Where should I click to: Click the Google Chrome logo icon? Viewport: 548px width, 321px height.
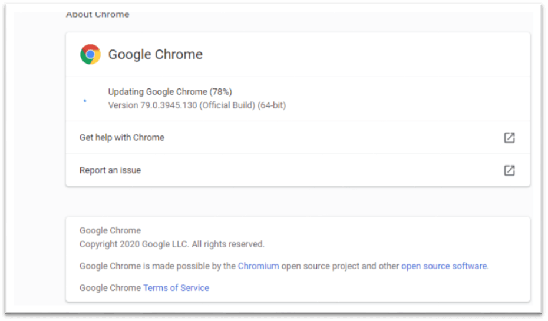coord(90,54)
